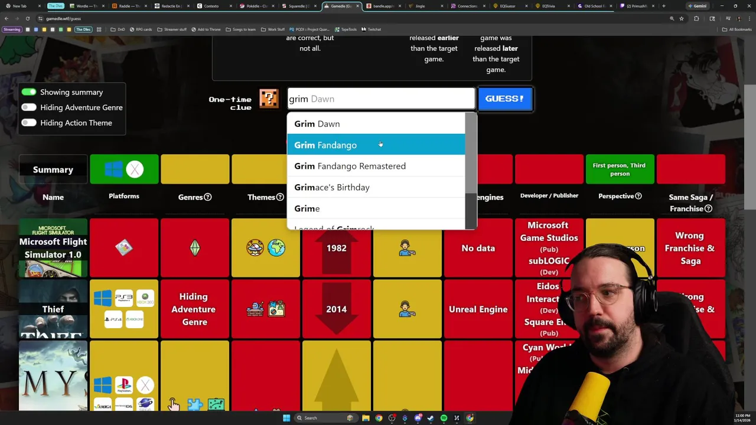Click the First person, Third person summary cell
The image size is (756, 425).
click(620, 169)
